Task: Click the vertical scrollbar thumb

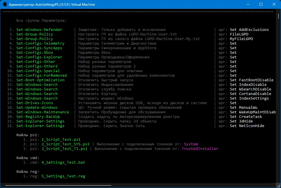Action: (x=278, y=16)
